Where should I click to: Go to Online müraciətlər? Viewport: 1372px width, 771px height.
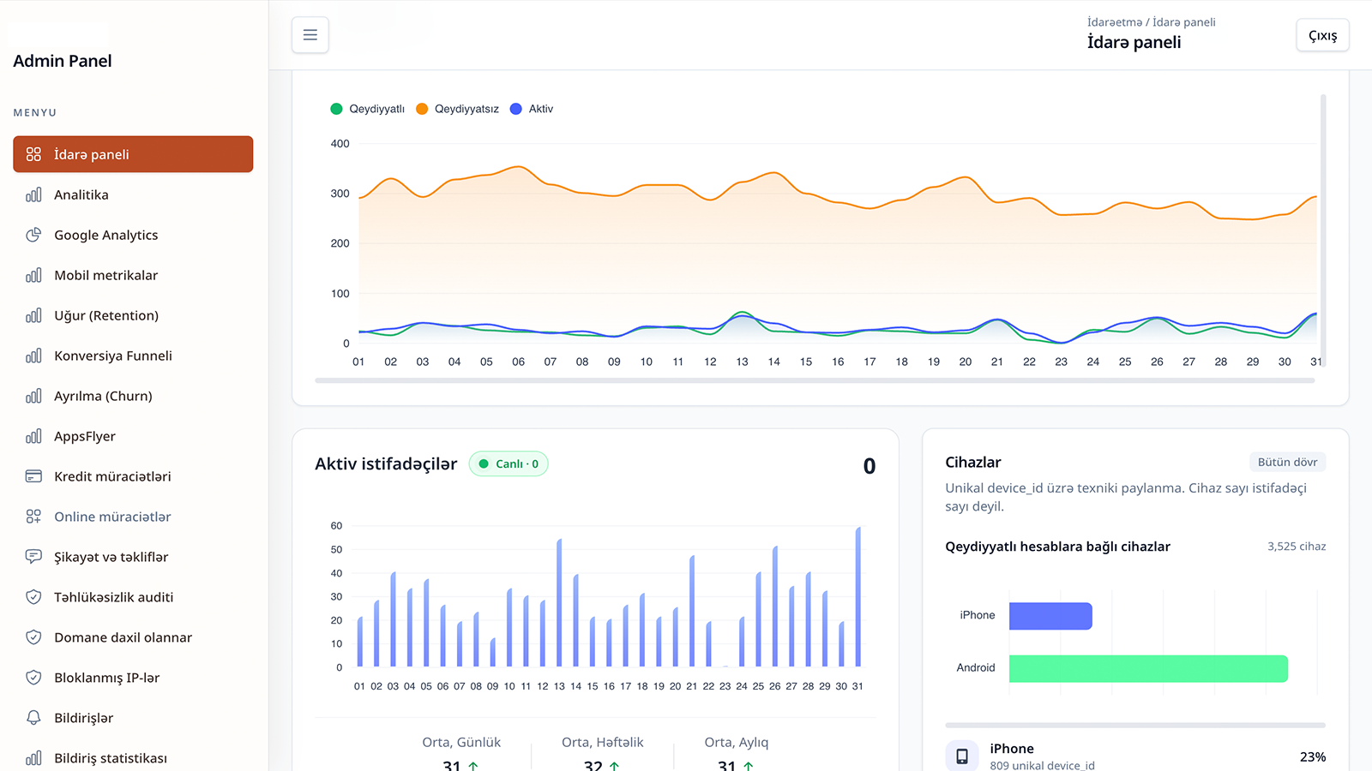(x=133, y=517)
